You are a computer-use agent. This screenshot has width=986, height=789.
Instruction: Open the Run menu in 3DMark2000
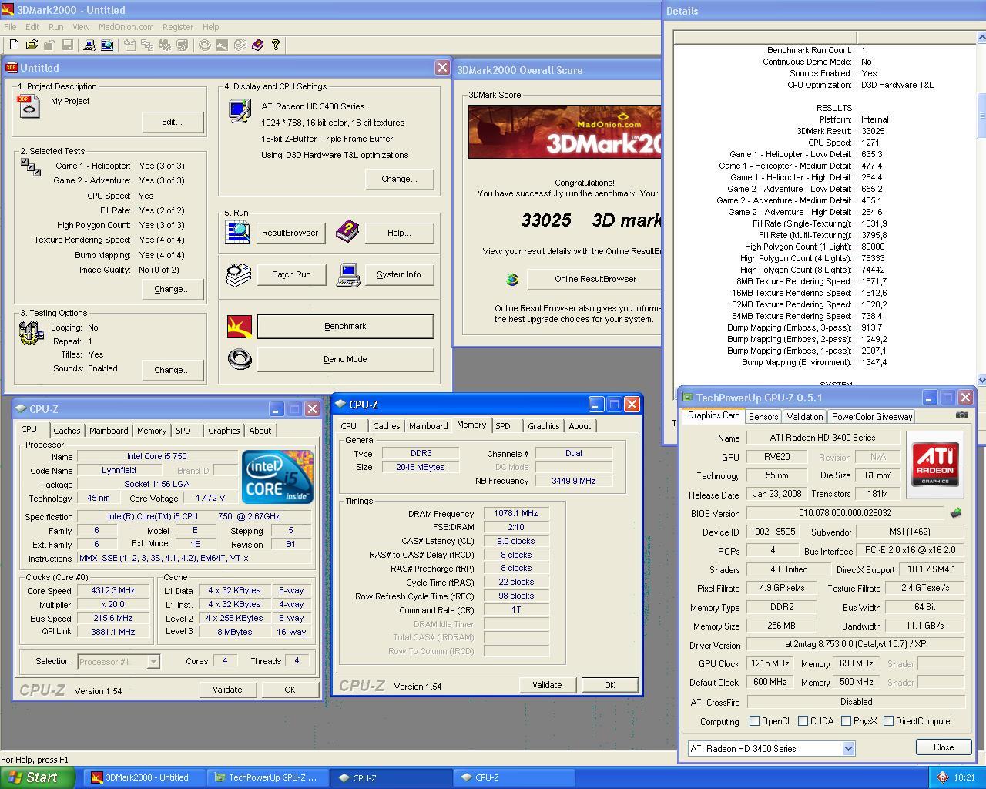55,27
